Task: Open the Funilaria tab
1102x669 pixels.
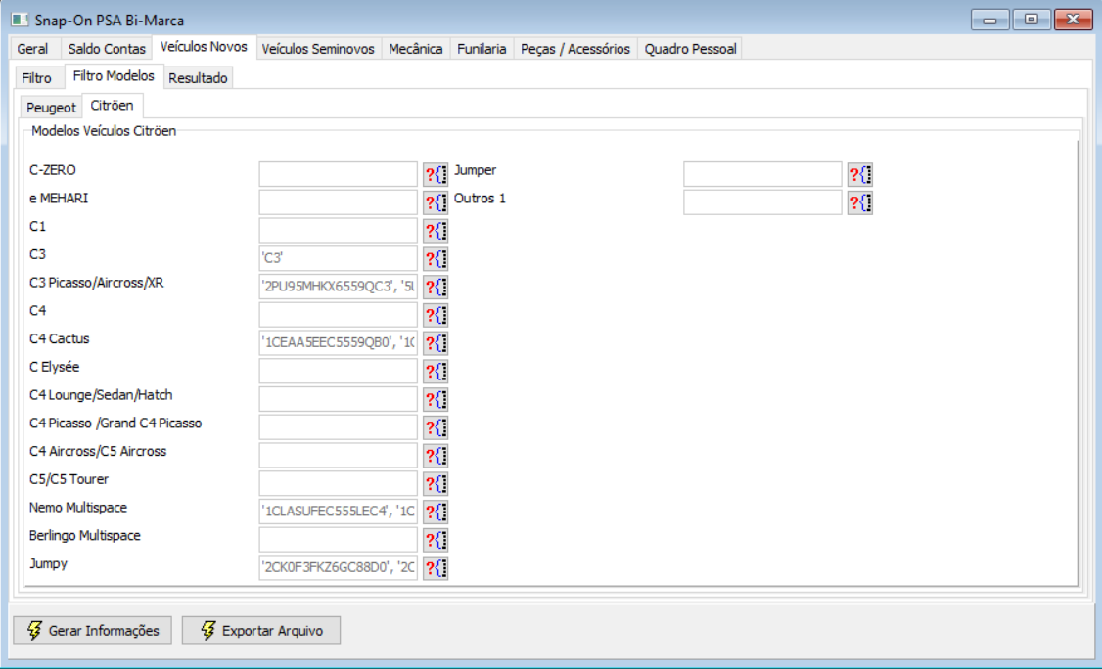Action: tap(482, 49)
